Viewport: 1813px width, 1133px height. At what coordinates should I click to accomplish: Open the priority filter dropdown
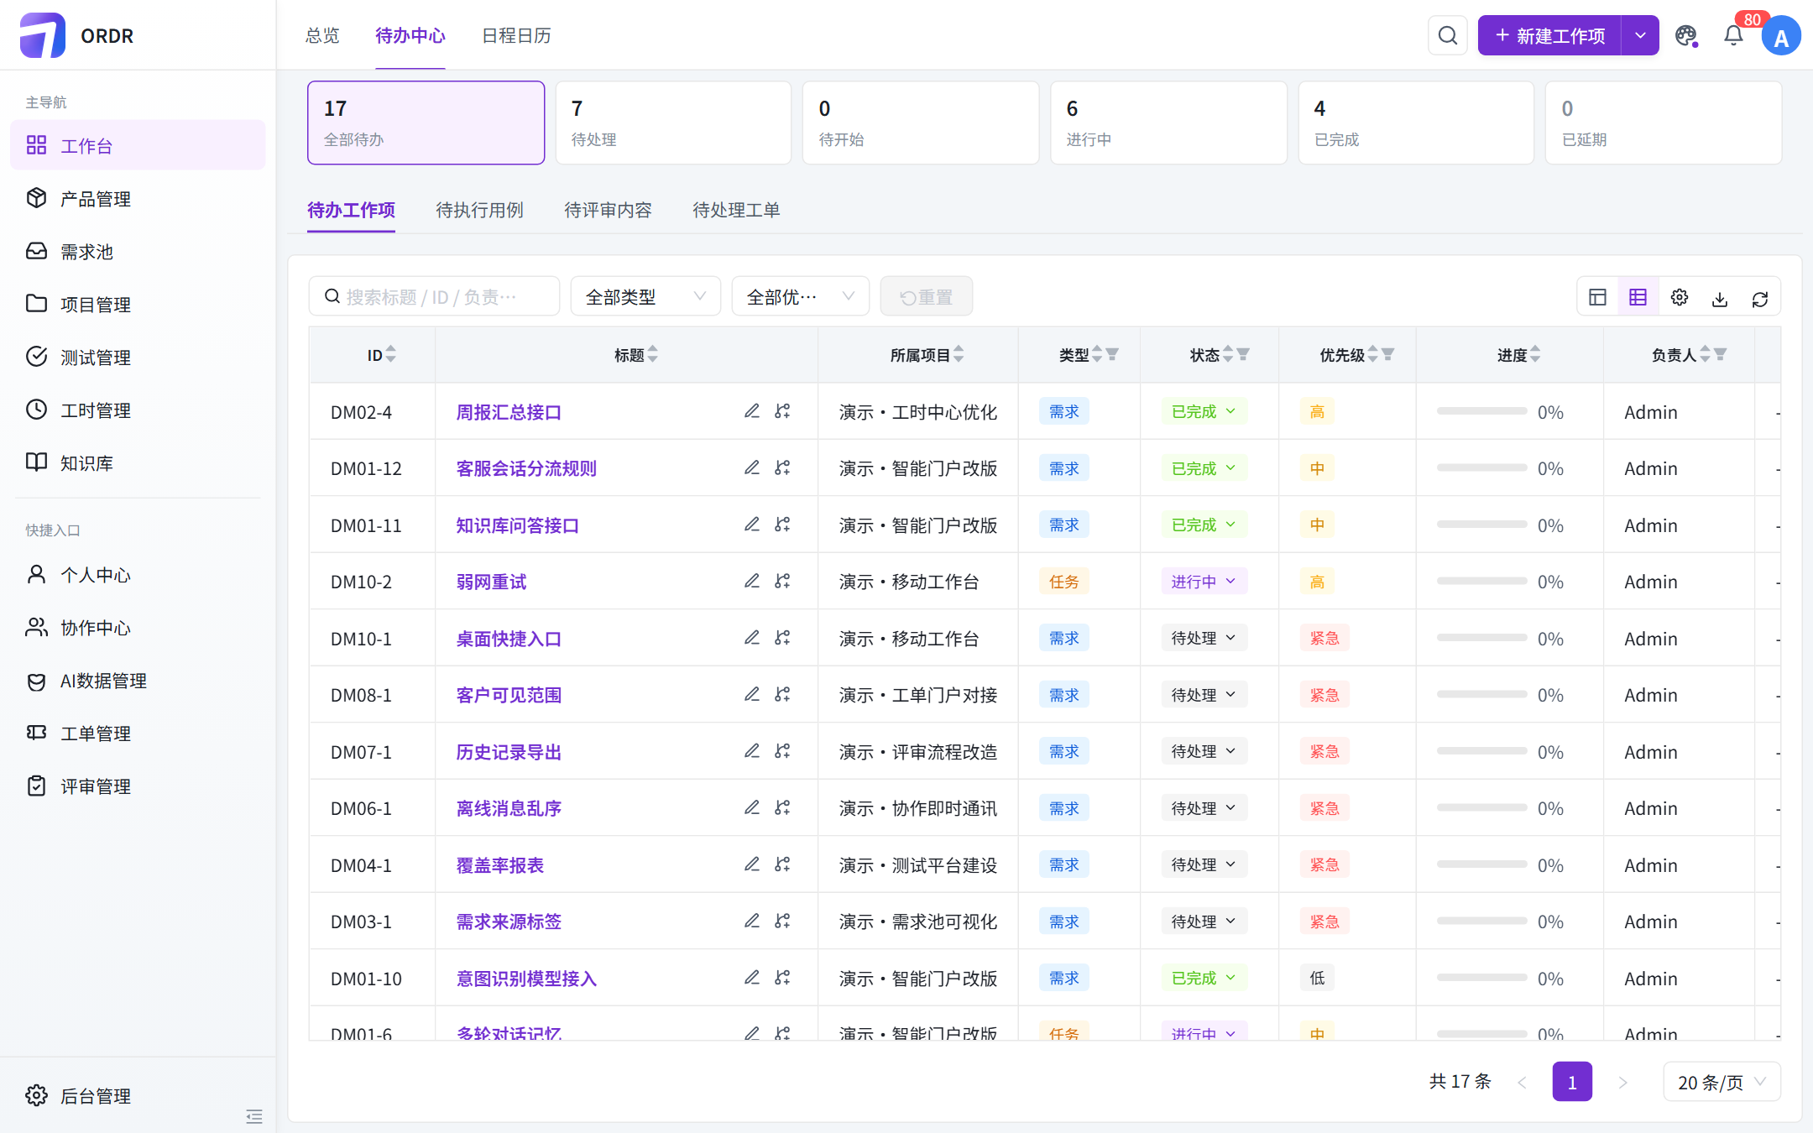[800, 296]
